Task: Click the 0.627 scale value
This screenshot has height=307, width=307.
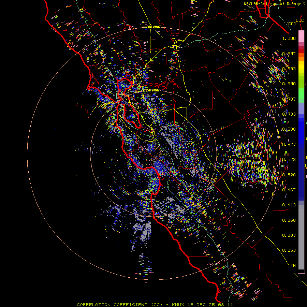Action: [x=289, y=145]
